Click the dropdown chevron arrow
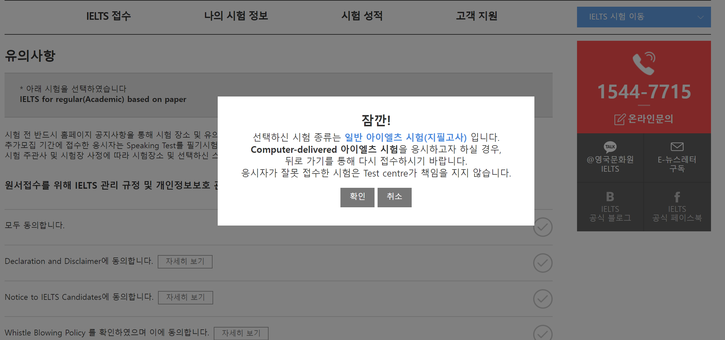This screenshot has width=725, height=340. 701,17
